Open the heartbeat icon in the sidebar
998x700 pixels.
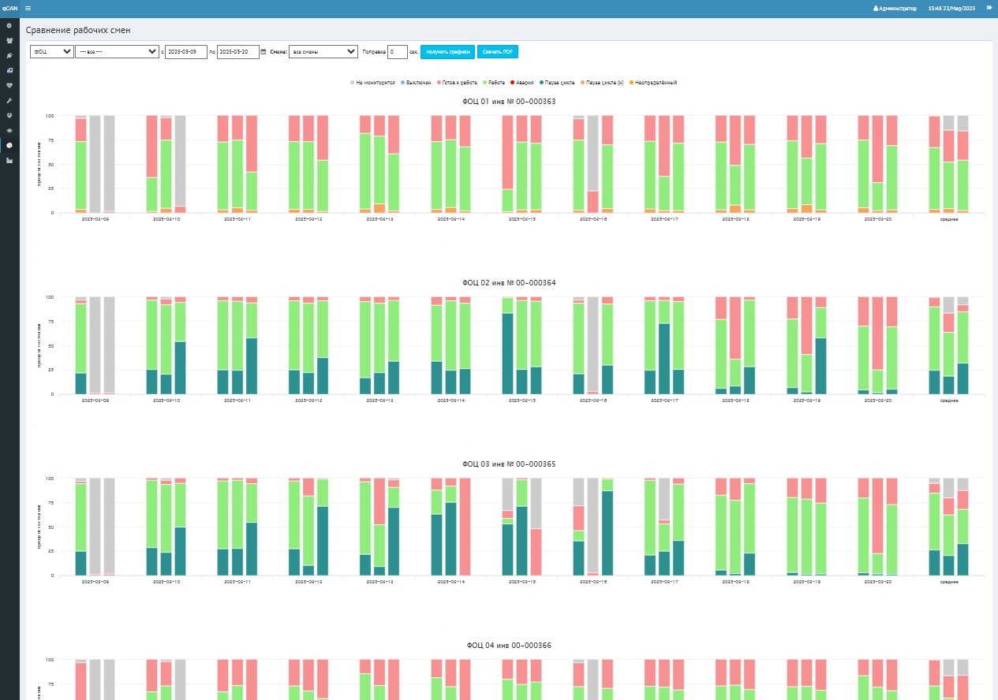[9, 86]
